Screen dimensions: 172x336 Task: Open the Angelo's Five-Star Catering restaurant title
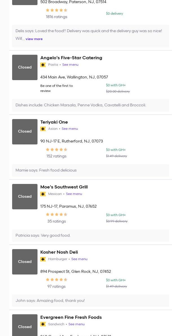(x=71, y=58)
